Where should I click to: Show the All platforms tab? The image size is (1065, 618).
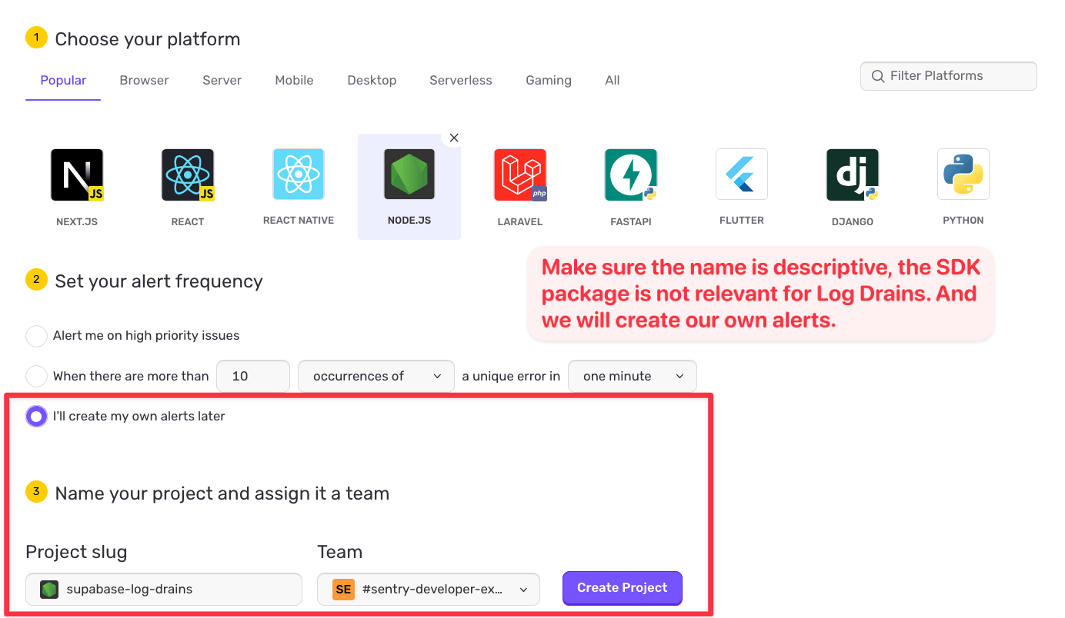point(613,80)
